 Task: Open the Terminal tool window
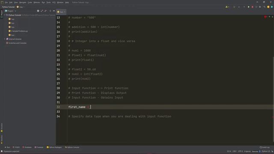pos(39,147)
